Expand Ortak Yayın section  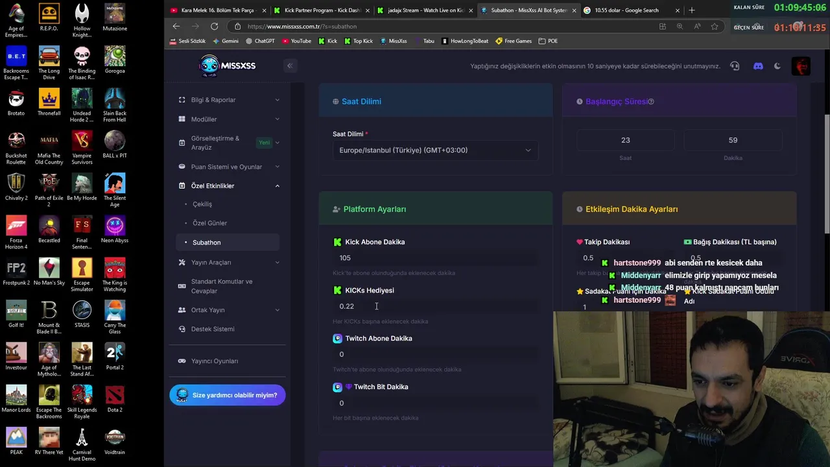pyautogui.click(x=228, y=310)
